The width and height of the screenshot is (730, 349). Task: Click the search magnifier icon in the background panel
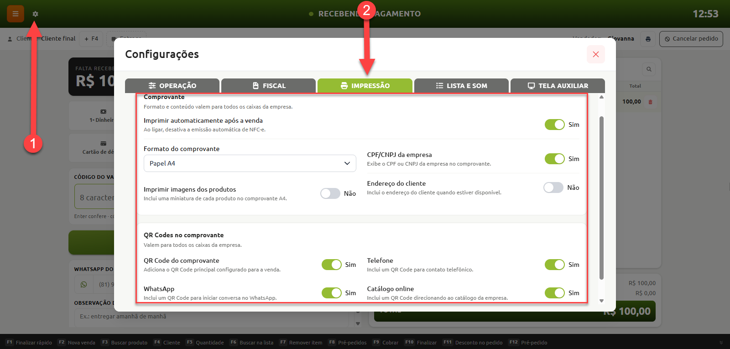pos(649,69)
